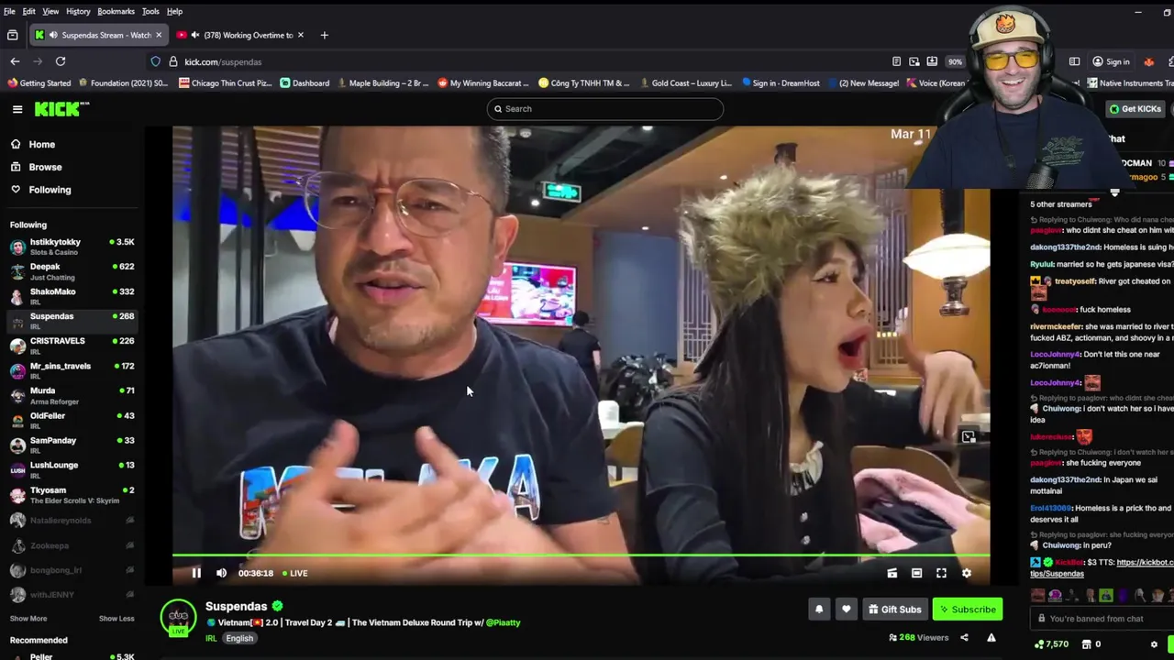The width and height of the screenshot is (1174, 660).
Task: Toggle reader view icon in address bar
Action: point(896,61)
